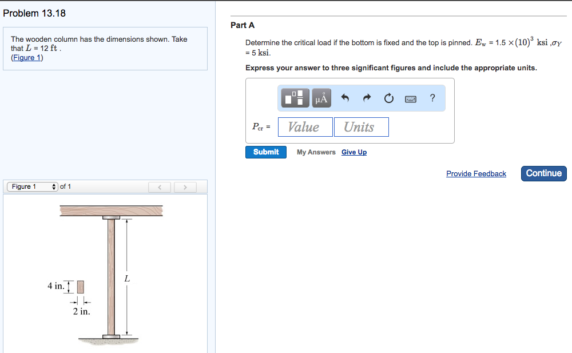Open the keyboard shortcuts icon
The image size is (572, 353).
(x=411, y=98)
